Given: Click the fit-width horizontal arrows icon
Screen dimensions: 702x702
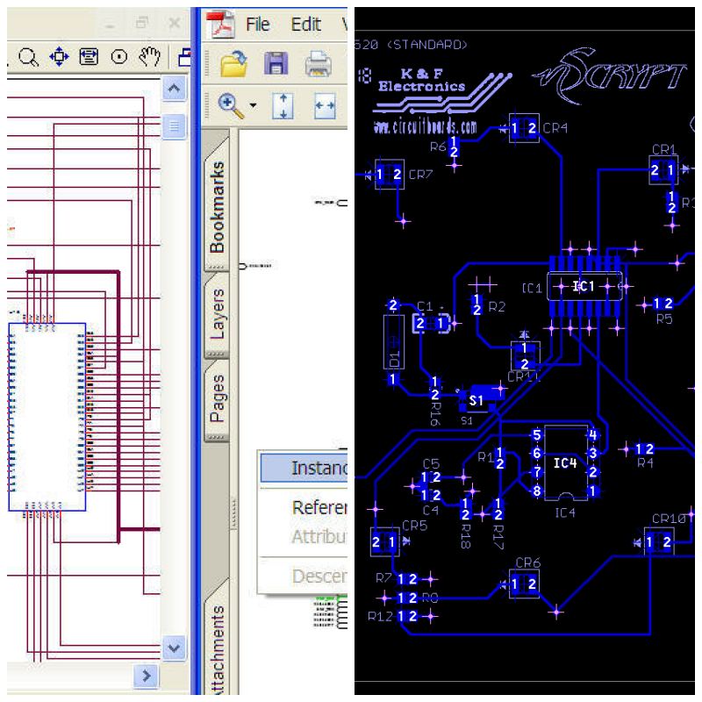Looking at the screenshot, I should point(325,106).
